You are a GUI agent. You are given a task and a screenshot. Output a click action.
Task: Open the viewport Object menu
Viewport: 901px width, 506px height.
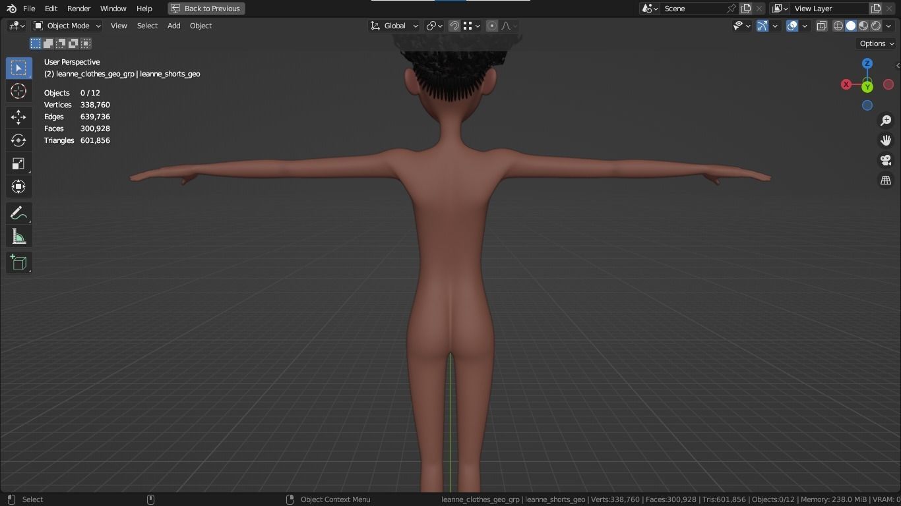[x=201, y=26]
